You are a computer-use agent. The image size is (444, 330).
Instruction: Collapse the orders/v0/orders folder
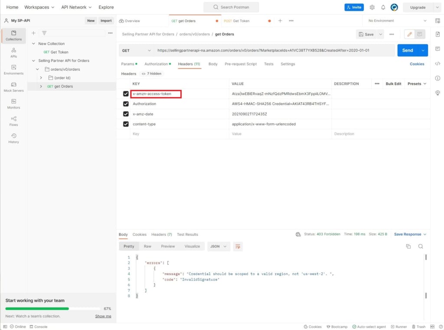point(37,69)
